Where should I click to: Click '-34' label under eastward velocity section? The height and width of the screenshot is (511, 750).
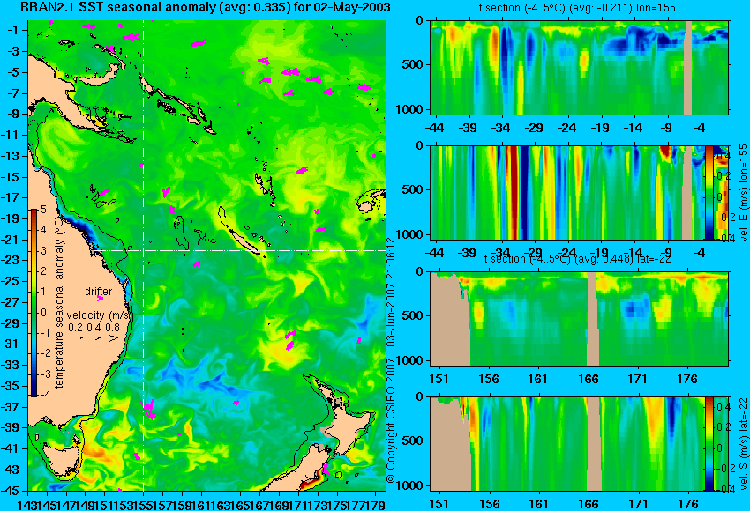(x=501, y=253)
